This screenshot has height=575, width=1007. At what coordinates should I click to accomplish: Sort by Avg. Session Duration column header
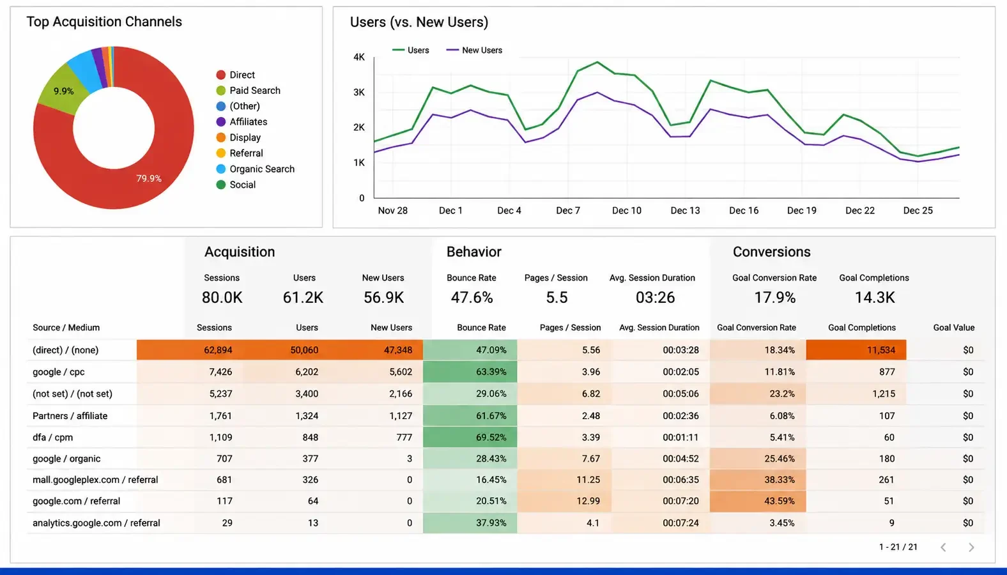pyautogui.click(x=659, y=328)
